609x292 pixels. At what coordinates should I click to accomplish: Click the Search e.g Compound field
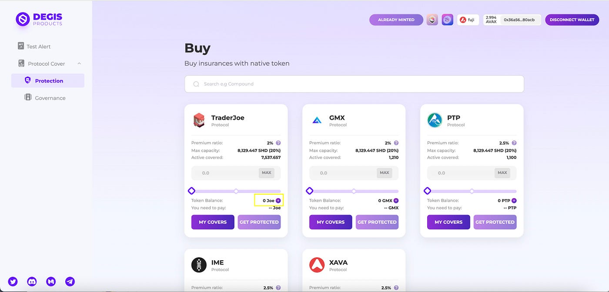(x=354, y=84)
